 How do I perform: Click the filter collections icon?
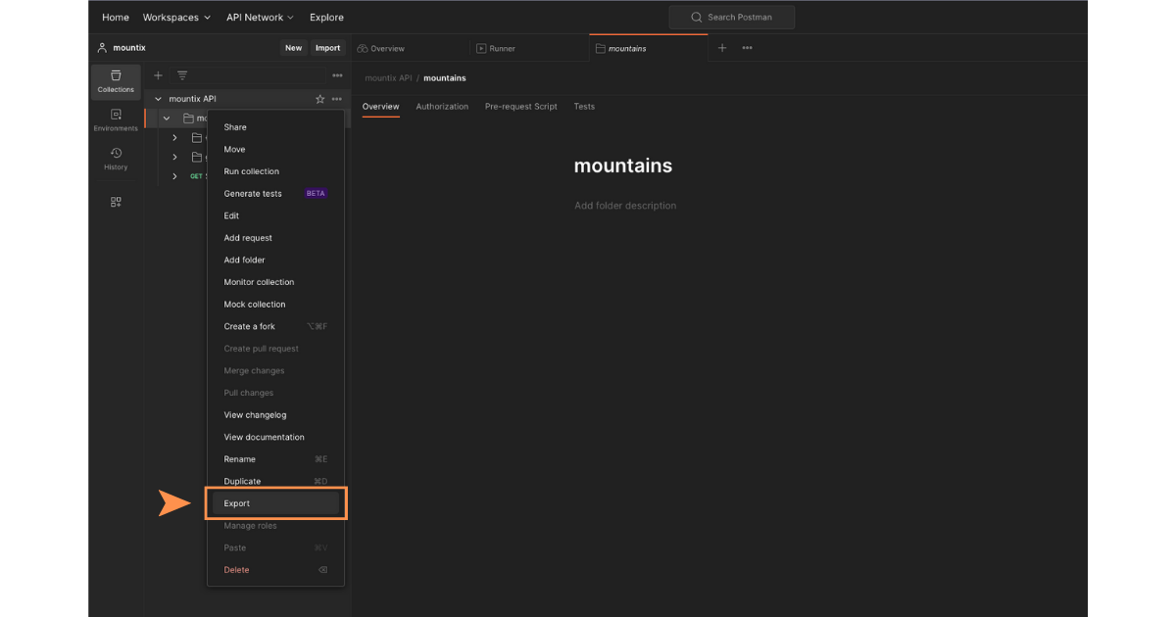[x=182, y=75]
